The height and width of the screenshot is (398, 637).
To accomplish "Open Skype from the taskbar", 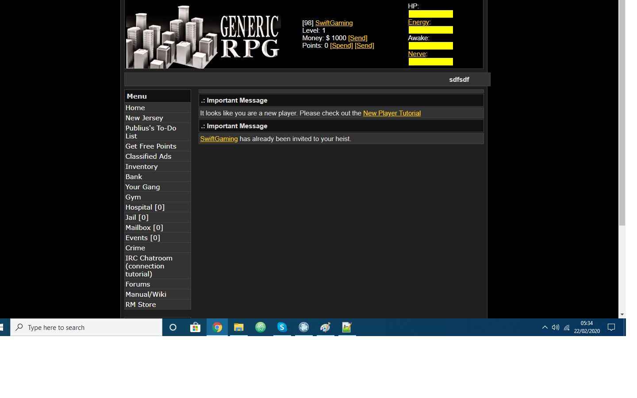I will tap(282, 327).
